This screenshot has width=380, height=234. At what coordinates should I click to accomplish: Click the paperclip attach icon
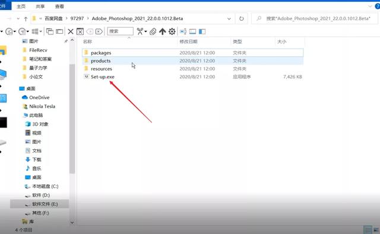[153, 31]
